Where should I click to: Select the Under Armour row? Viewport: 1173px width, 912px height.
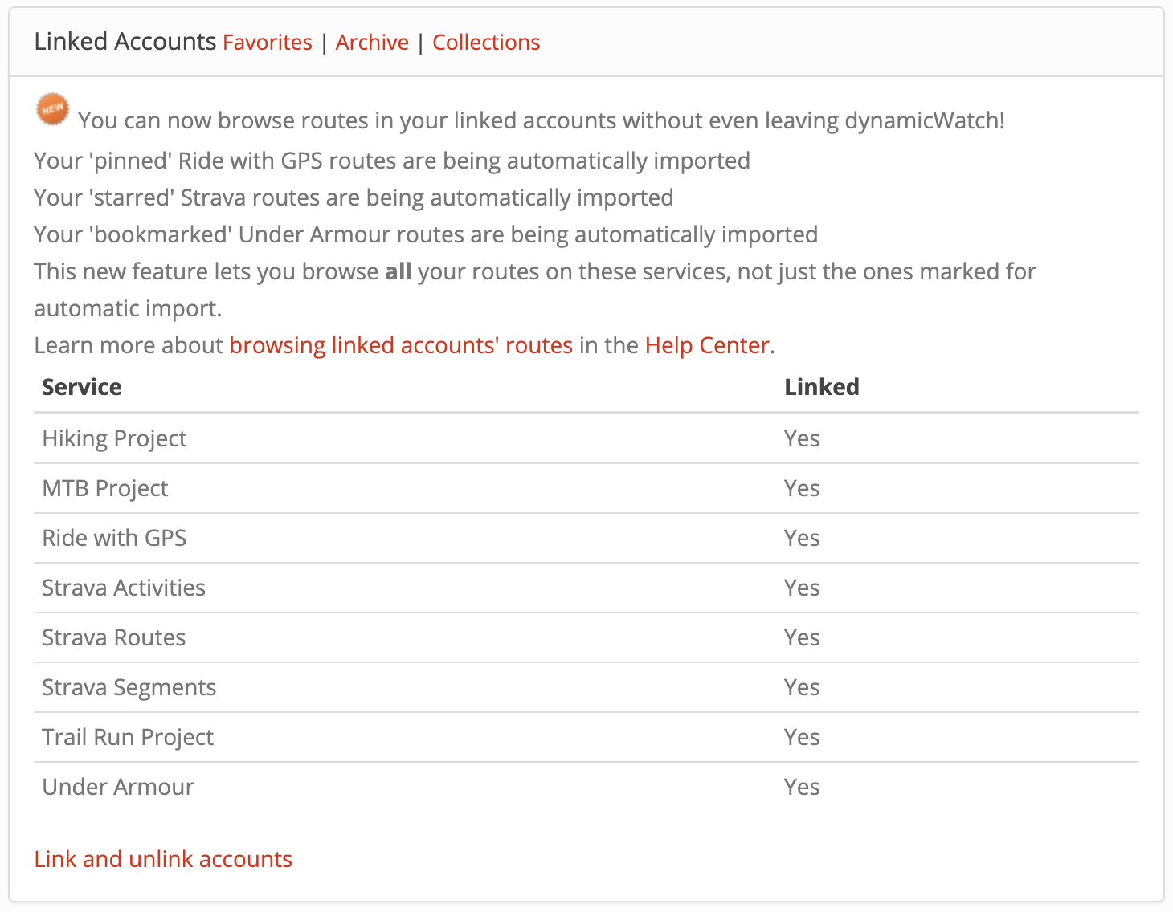[118, 787]
